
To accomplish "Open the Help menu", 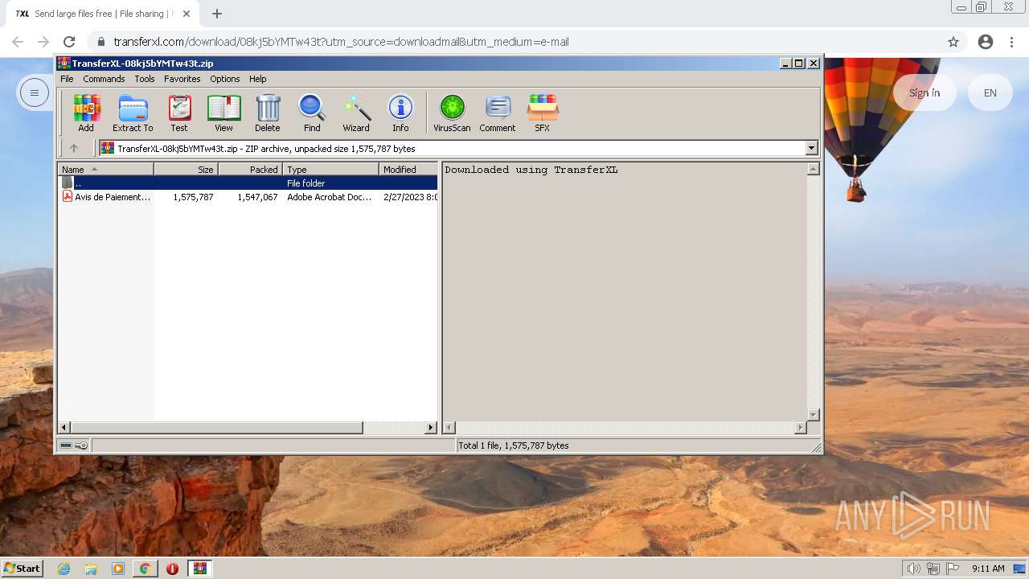I will (x=257, y=79).
